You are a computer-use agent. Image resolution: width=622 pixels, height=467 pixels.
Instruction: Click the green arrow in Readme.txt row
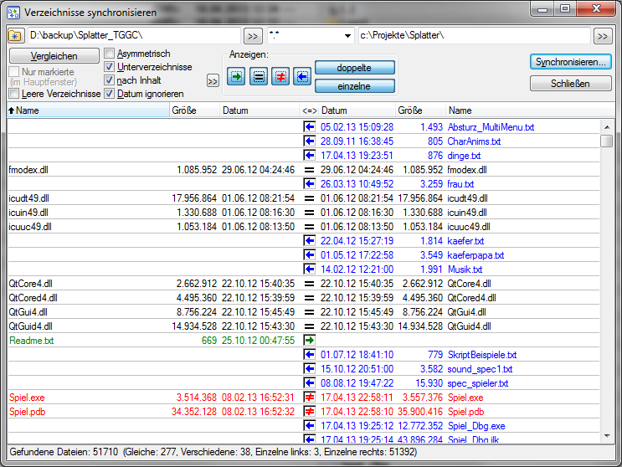(310, 341)
